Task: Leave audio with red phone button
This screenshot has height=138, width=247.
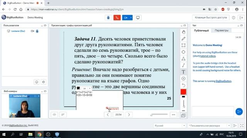Action: tap(117, 18)
